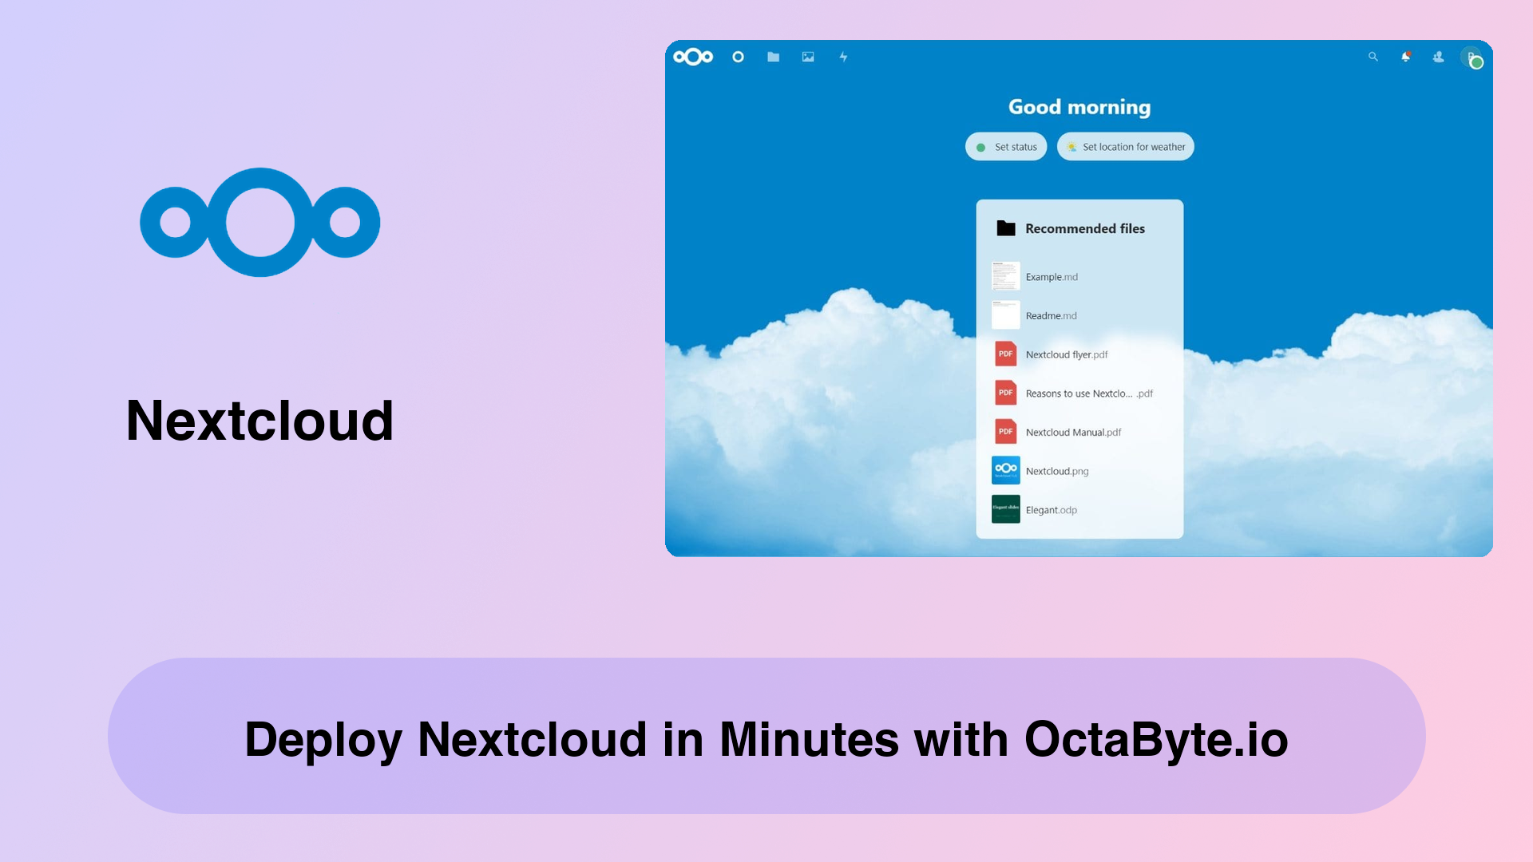Toggle the weather location setting

point(1124,146)
